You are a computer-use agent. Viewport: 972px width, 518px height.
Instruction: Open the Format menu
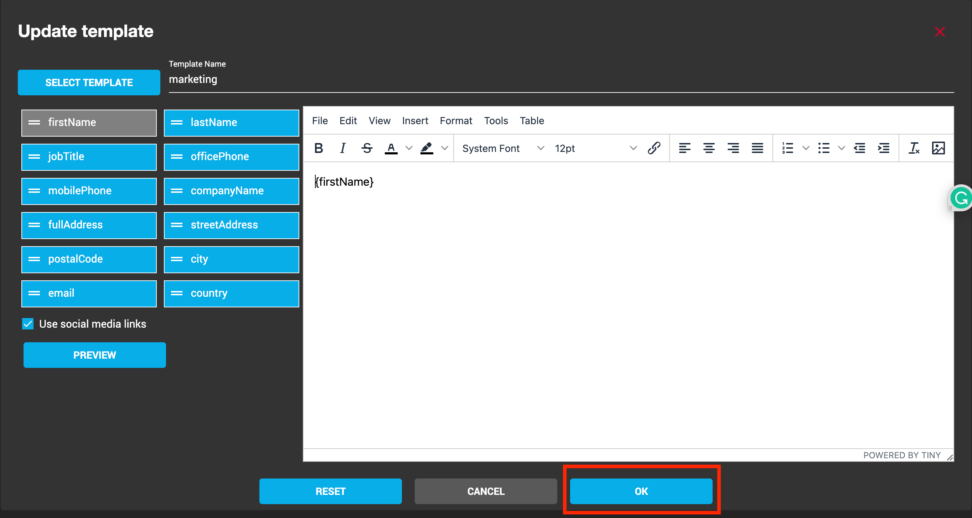pos(455,121)
